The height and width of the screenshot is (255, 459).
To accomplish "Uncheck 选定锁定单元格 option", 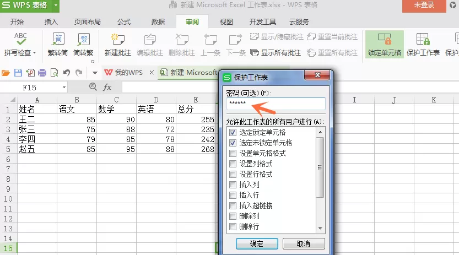I will (233, 133).
